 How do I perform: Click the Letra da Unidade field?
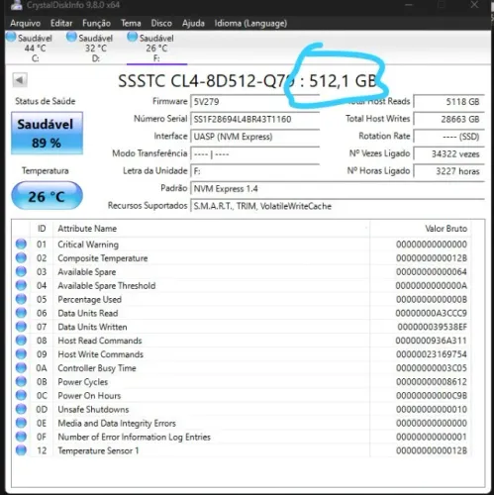click(x=255, y=171)
